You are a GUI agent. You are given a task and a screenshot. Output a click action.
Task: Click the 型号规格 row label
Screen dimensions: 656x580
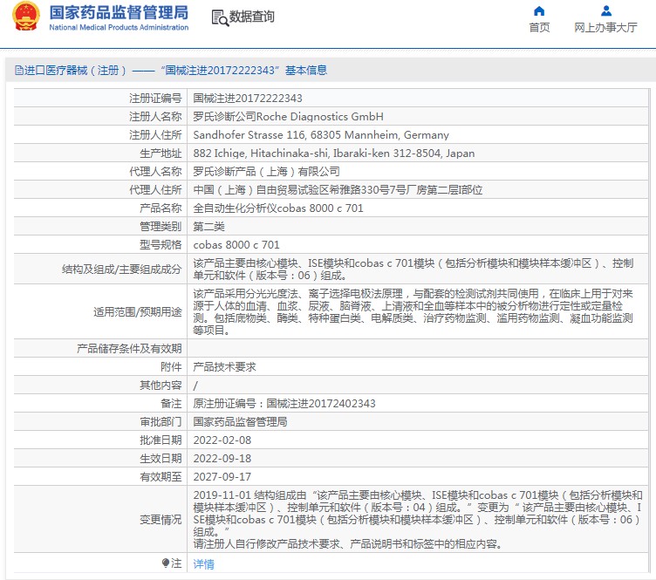click(161, 245)
